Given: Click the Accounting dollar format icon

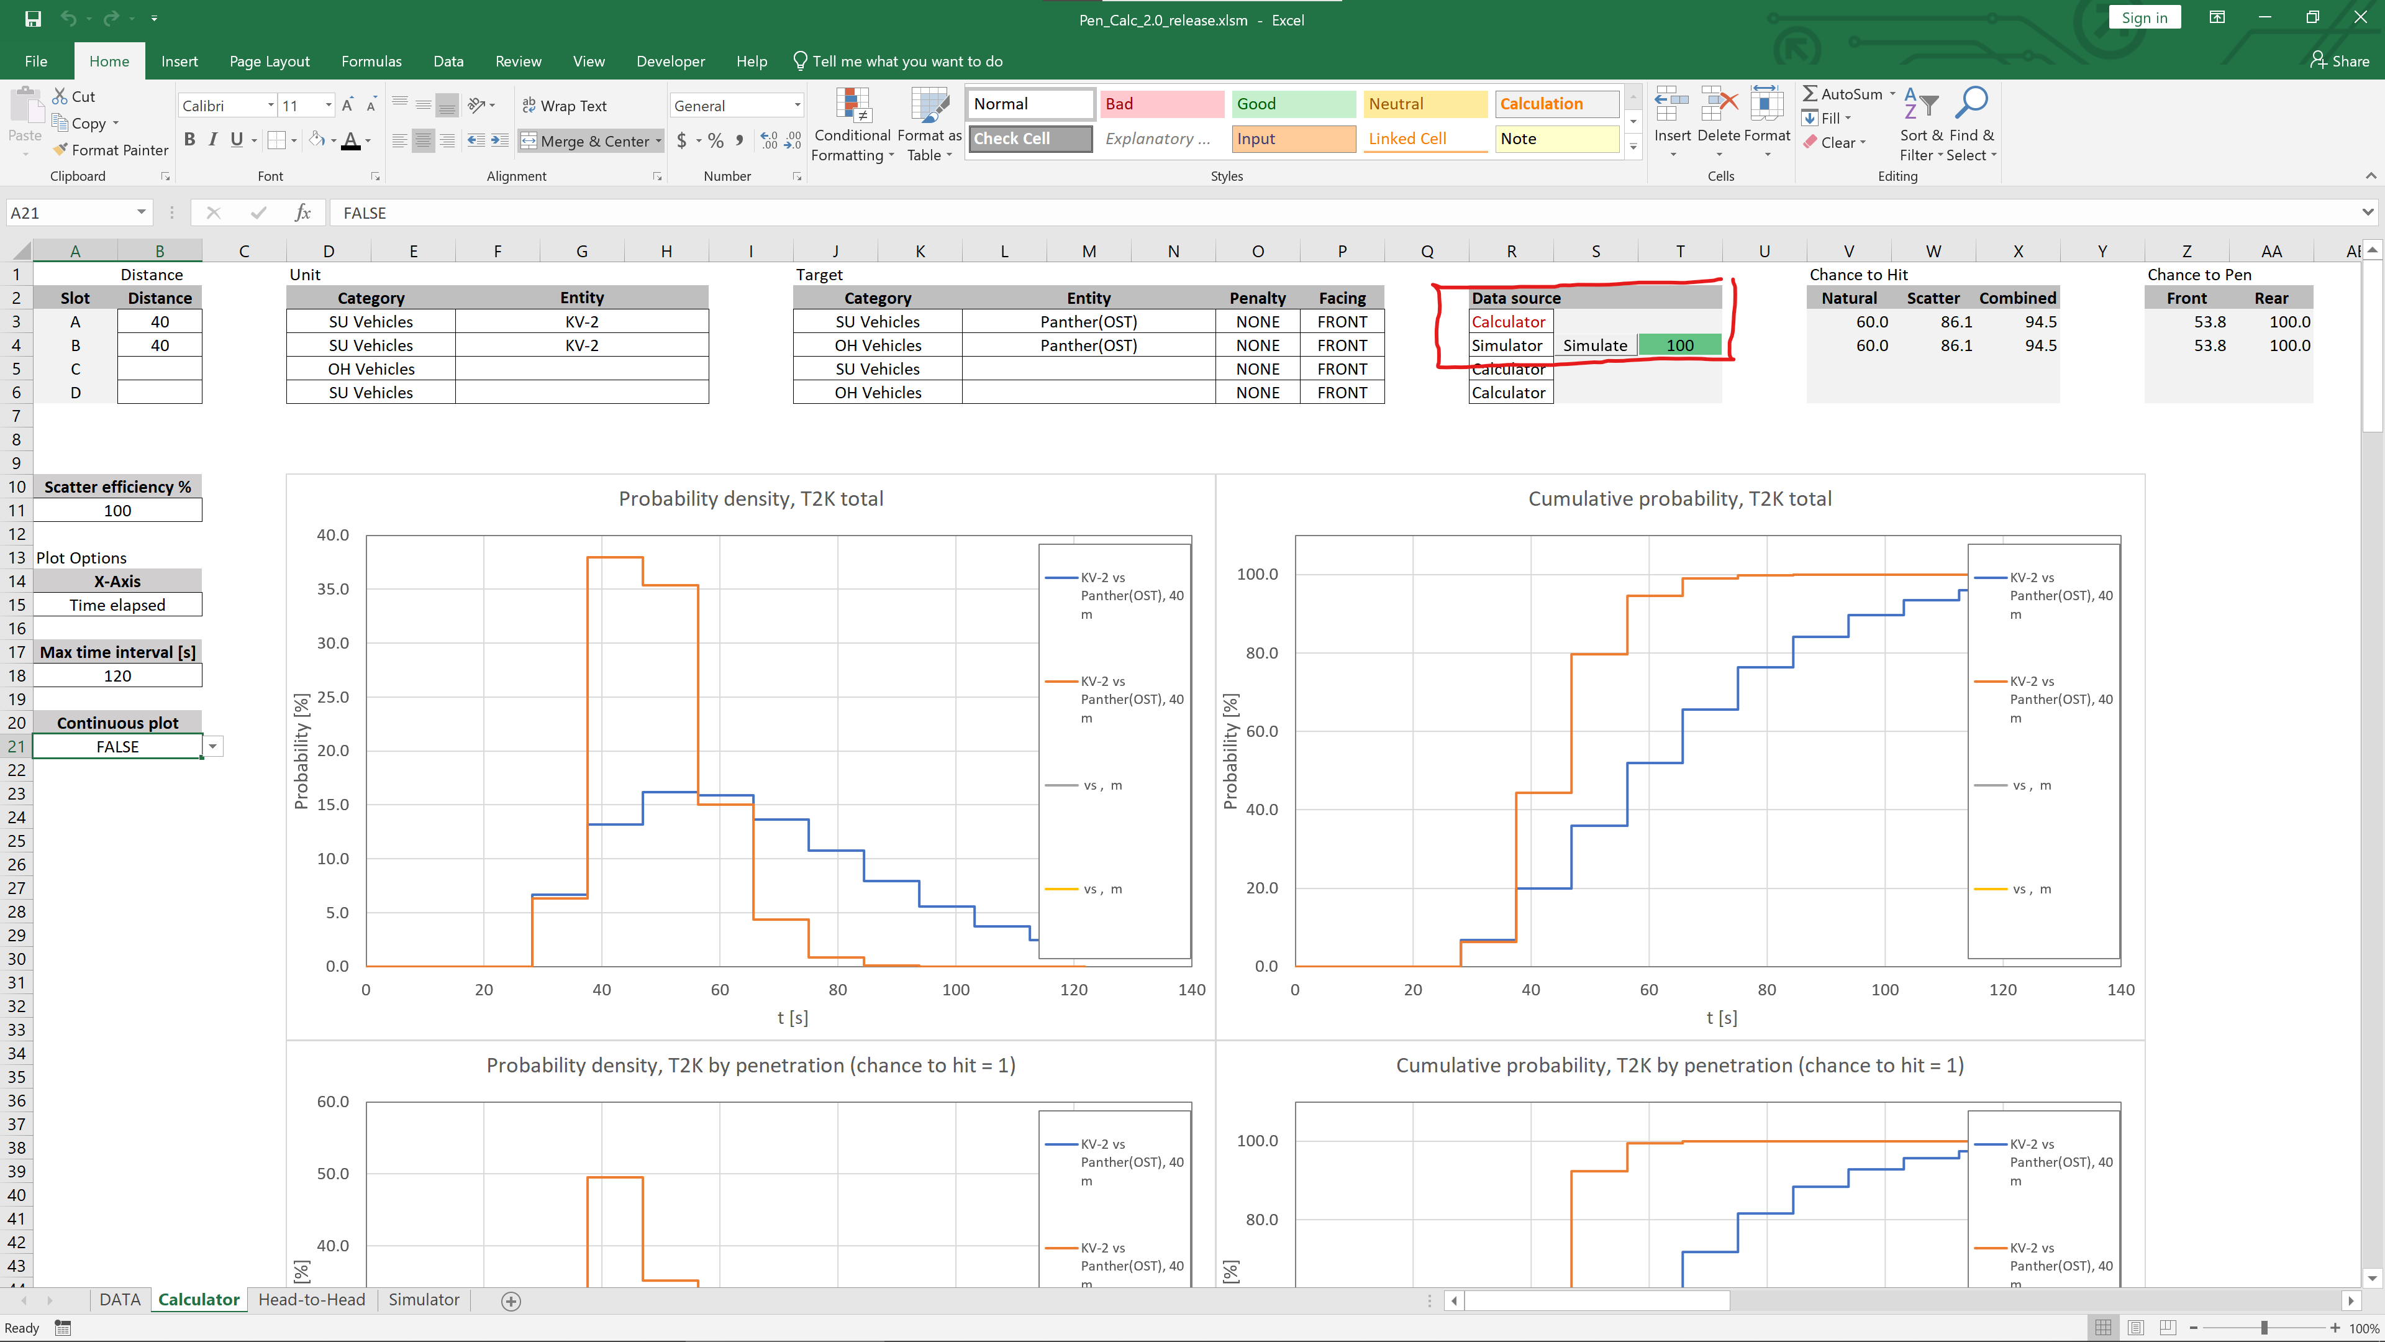Looking at the screenshot, I should (683, 141).
